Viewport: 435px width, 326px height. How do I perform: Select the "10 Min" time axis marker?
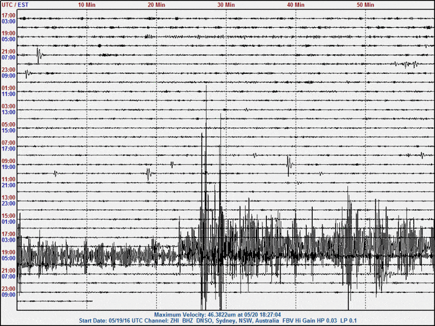point(86,4)
